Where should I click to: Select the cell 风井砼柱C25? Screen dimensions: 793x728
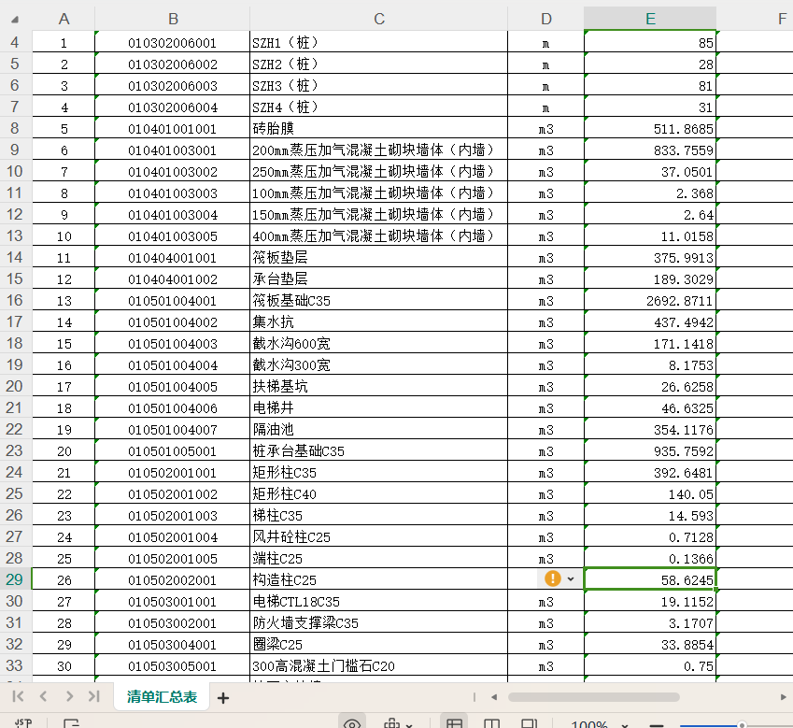tap(379, 536)
